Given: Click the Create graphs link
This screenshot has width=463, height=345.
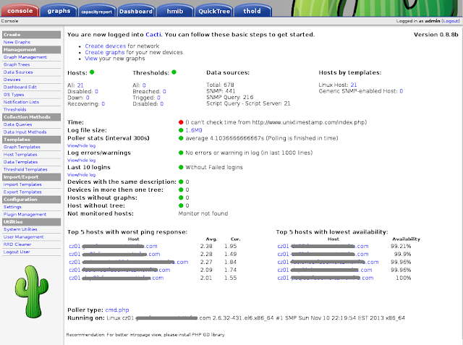Looking at the screenshot, I should [x=105, y=52].
